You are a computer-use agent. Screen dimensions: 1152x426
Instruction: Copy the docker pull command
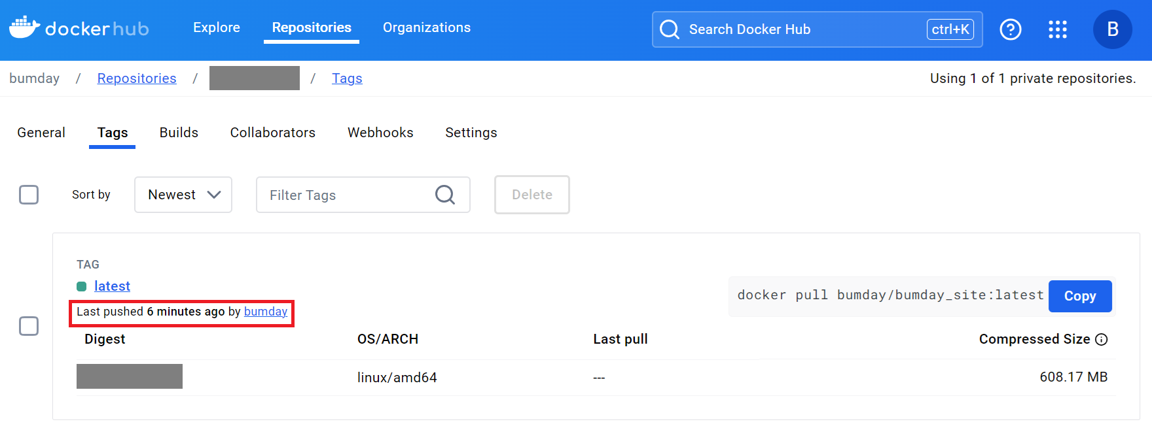(x=1080, y=296)
